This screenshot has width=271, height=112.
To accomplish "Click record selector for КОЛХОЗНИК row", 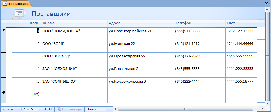I will point(3,71).
